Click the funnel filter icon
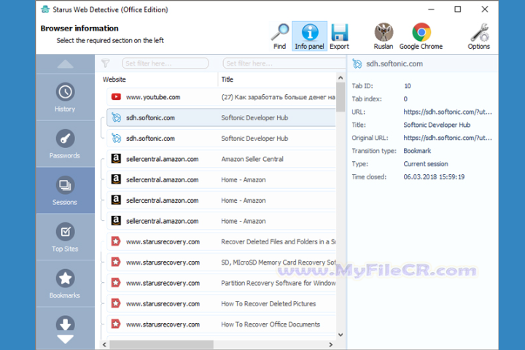Image resolution: width=525 pixels, height=350 pixels. (x=106, y=63)
